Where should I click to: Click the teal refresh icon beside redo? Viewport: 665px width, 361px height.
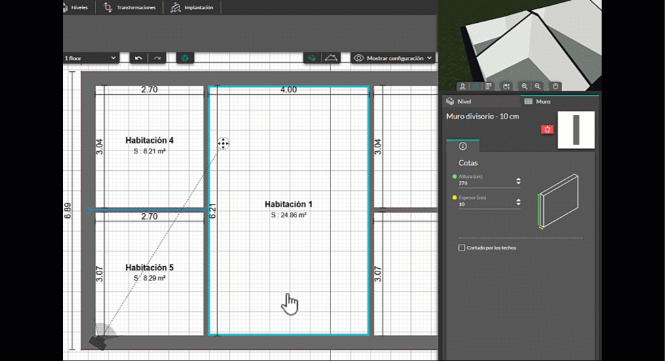point(185,58)
